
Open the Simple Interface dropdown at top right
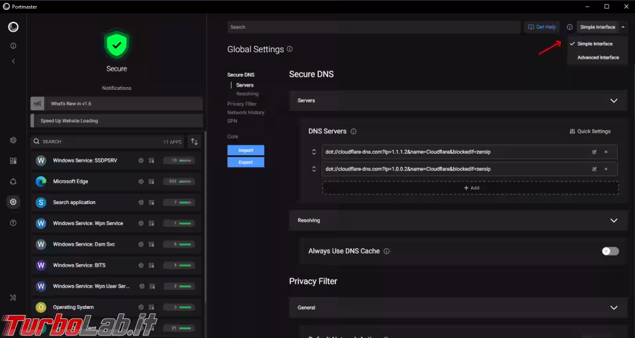click(x=601, y=27)
